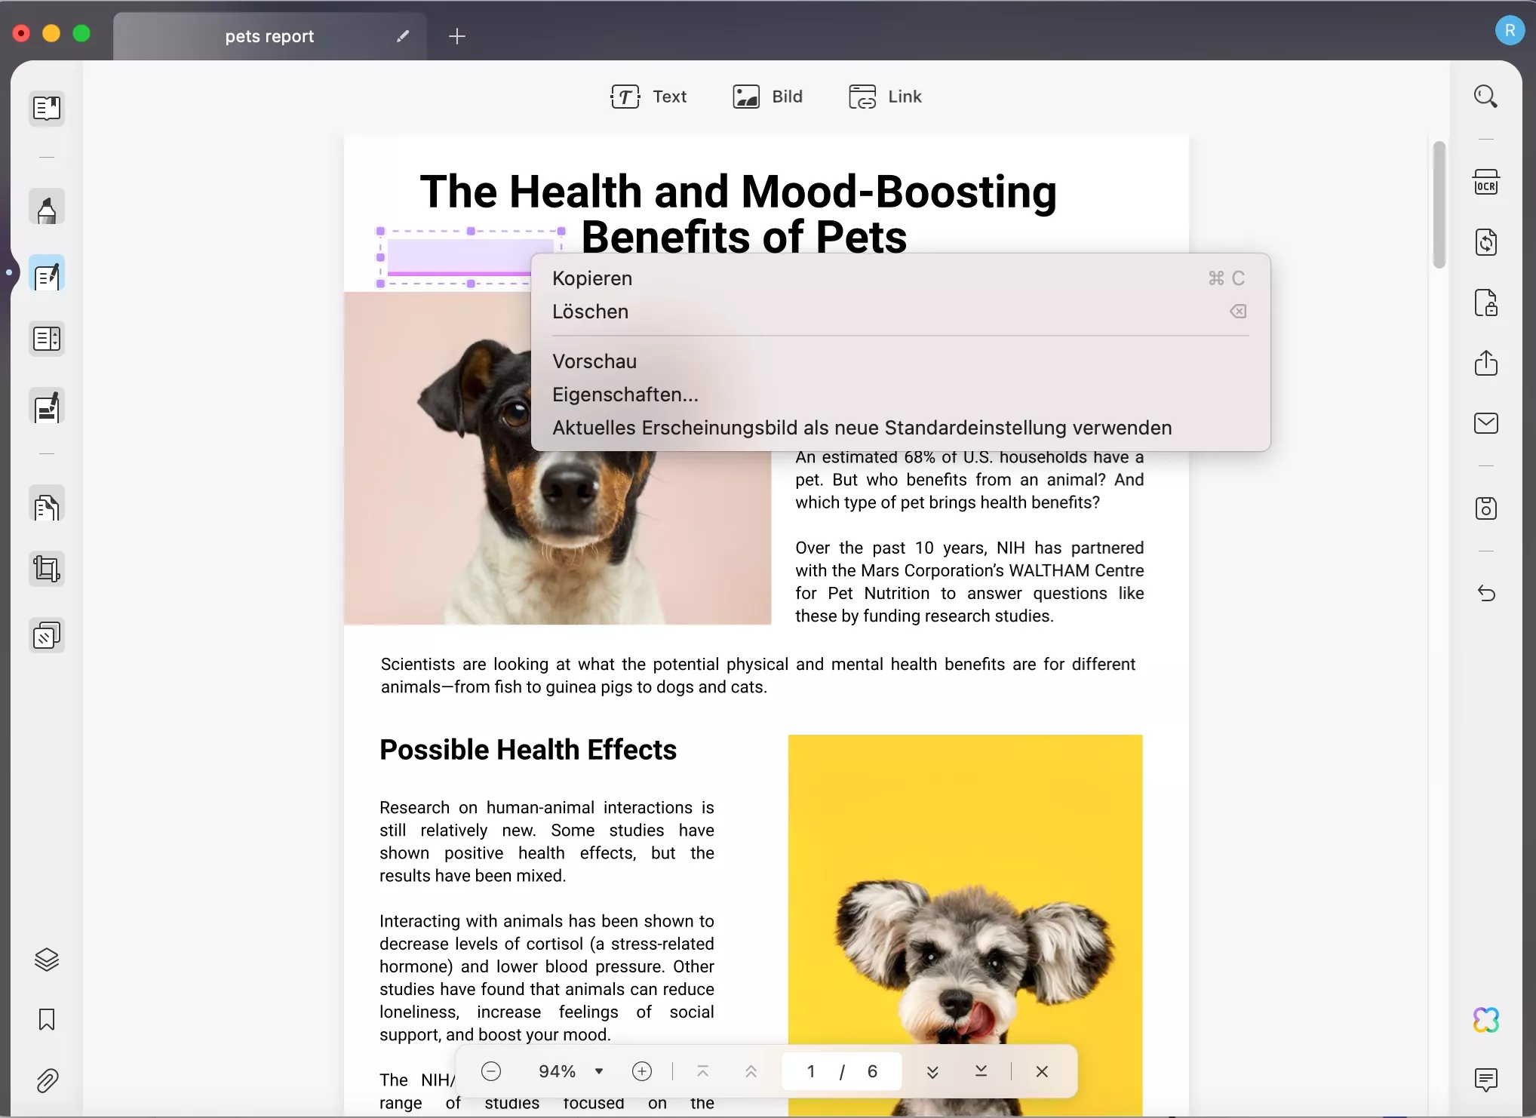Click the document title 'Benefits of Pets'
Image resolution: width=1536 pixels, height=1118 pixels.
[744, 237]
